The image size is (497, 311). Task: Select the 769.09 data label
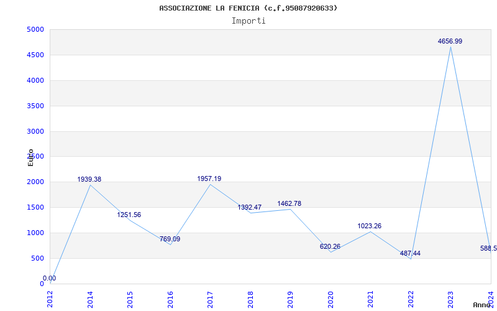point(170,239)
